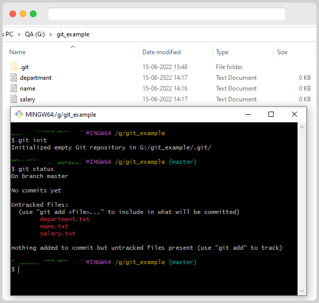Select the name file row label
319x303 pixels.
pyautogui.click(x=28, y=89)
